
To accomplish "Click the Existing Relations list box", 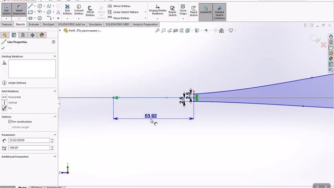I will (32, 68).
